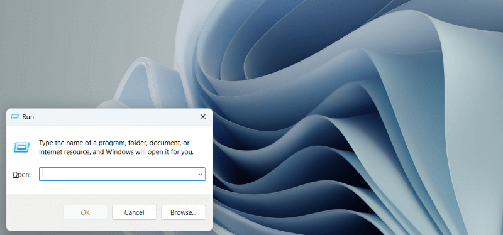
Task: Click the Run icon in the title bar
Action: (14, 117)
